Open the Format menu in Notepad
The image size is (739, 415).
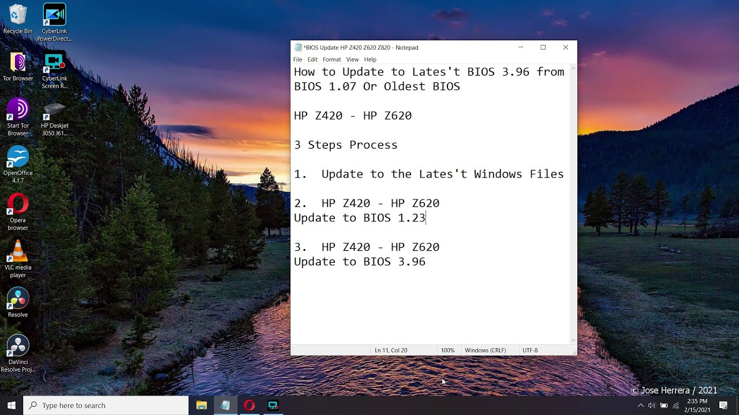click(x=331, y=59)
